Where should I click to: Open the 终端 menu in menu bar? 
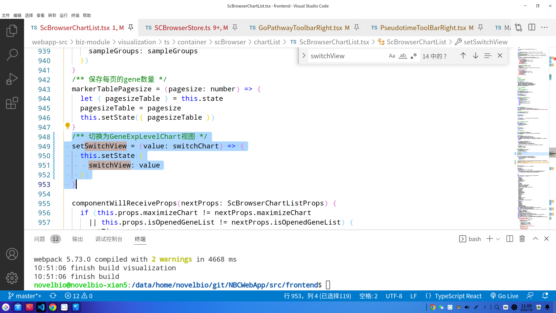[x=75, y=15]
